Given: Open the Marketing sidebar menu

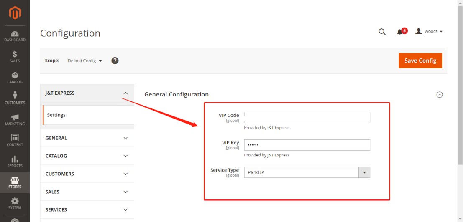Looking at the screenshot, I should (x=15, y=119).
